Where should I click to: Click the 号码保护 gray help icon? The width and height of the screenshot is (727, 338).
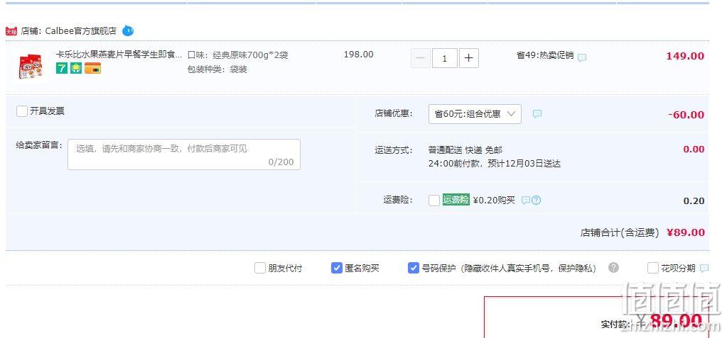pyautogui.click(x=613, y=268)
